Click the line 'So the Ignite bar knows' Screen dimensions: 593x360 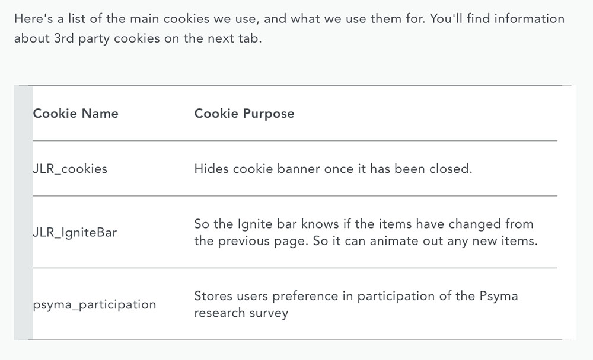pyautogui.click(x=364, y=224)
